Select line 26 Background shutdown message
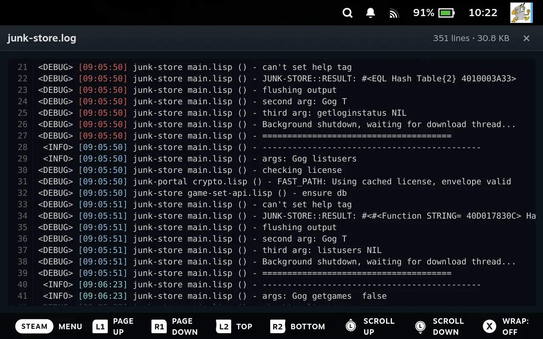Image resolution: width=543 pixels, height=339 pixels. 271,124
